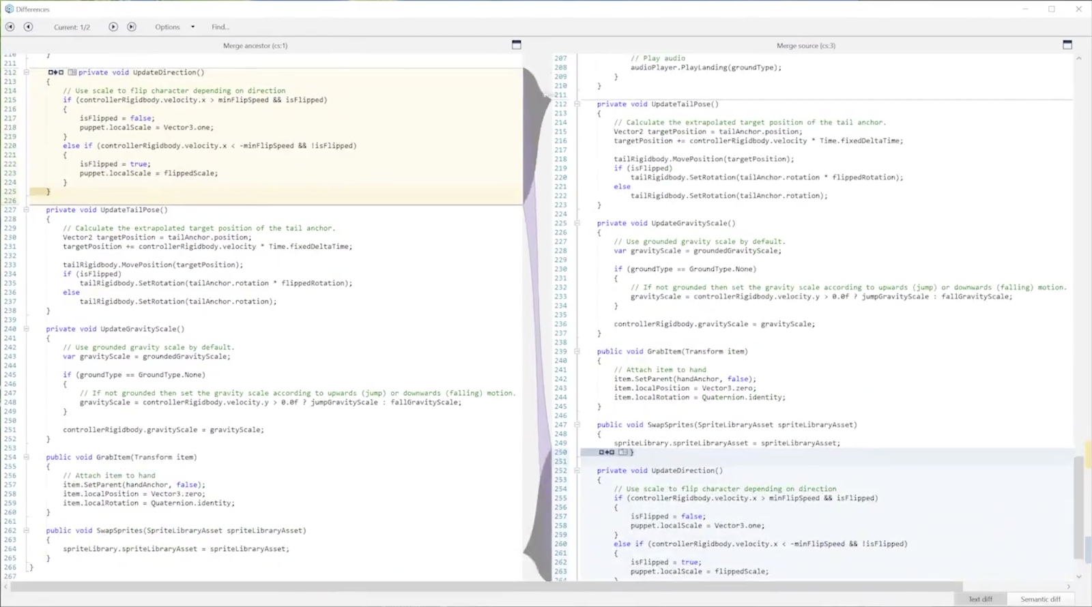Go to the next difference
The image size is (1092, 607).
(113, 27)
